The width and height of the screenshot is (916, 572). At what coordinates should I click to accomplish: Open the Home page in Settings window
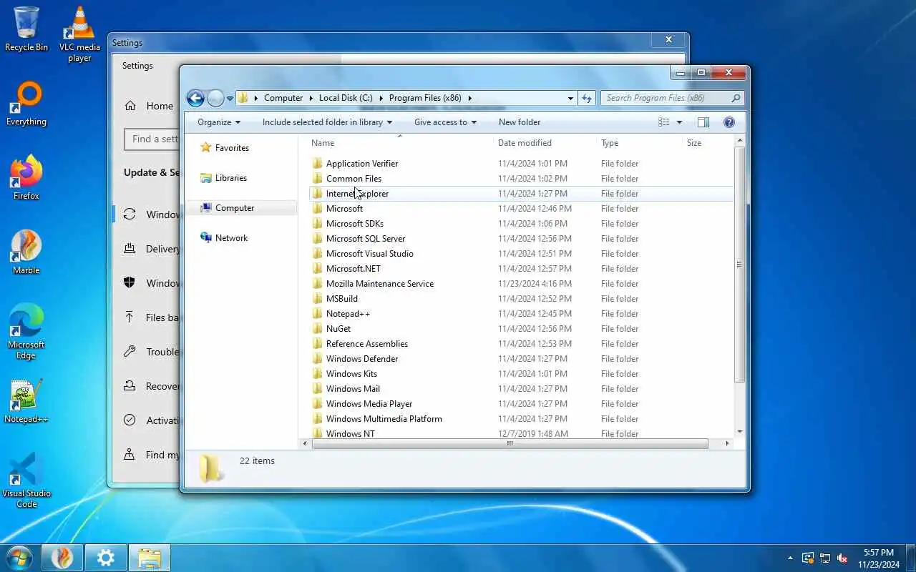(x=148, y=106)
